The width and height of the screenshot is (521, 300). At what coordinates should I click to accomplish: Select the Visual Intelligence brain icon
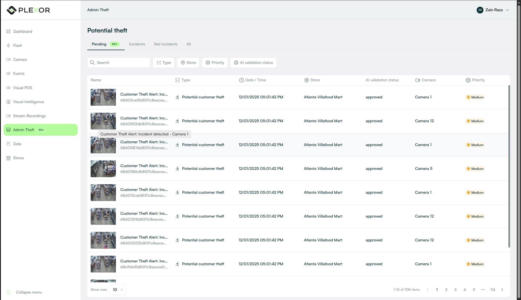pyautogui.click(x=8, y=102)
